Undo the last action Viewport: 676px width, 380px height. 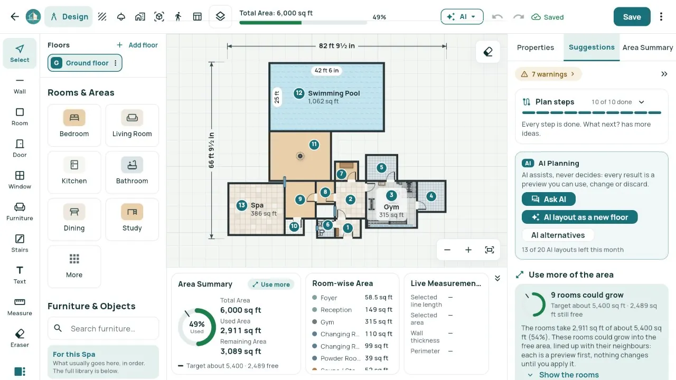coord(497,17)
